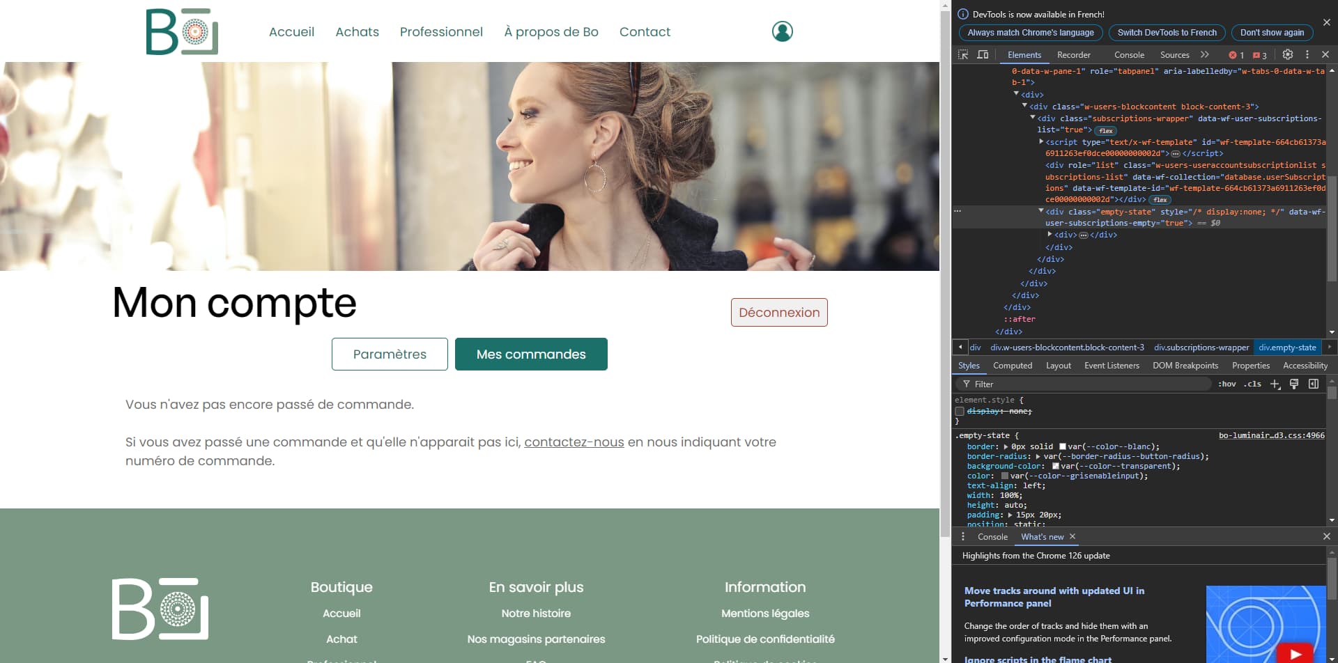Viewport: 1338px width, 663px height.
Task: Click Always match Chrome's language
Action: coord(1031,33)
